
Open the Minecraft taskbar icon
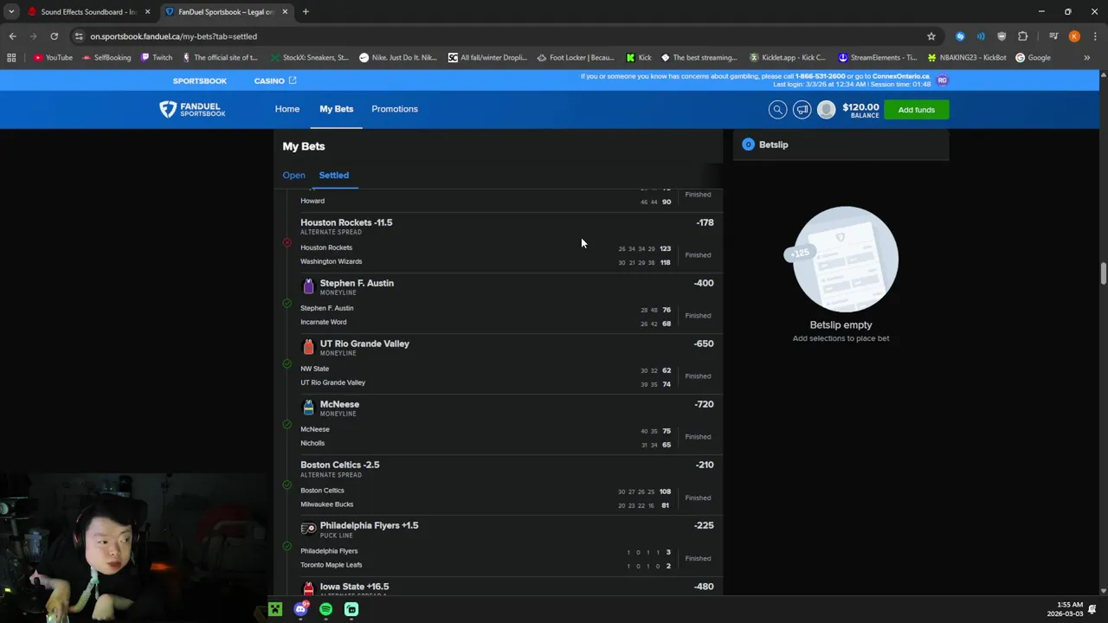pos(274,609)
